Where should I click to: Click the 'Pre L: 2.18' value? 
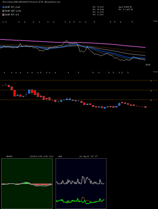click(98, 12)
